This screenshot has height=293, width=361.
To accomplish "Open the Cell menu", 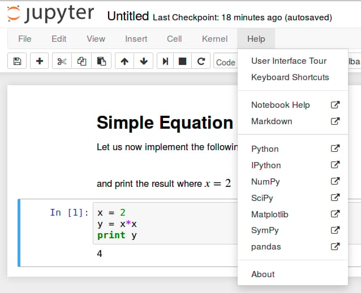I will click(174, 39).
